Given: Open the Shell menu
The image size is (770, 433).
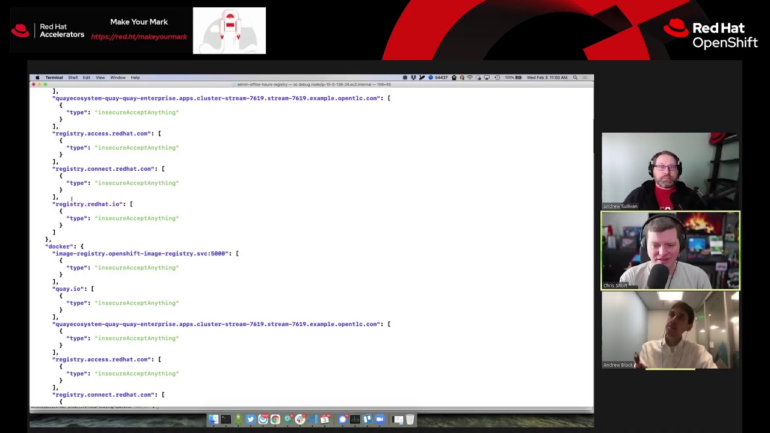Looking at the screenshot, I should (73, 78).
